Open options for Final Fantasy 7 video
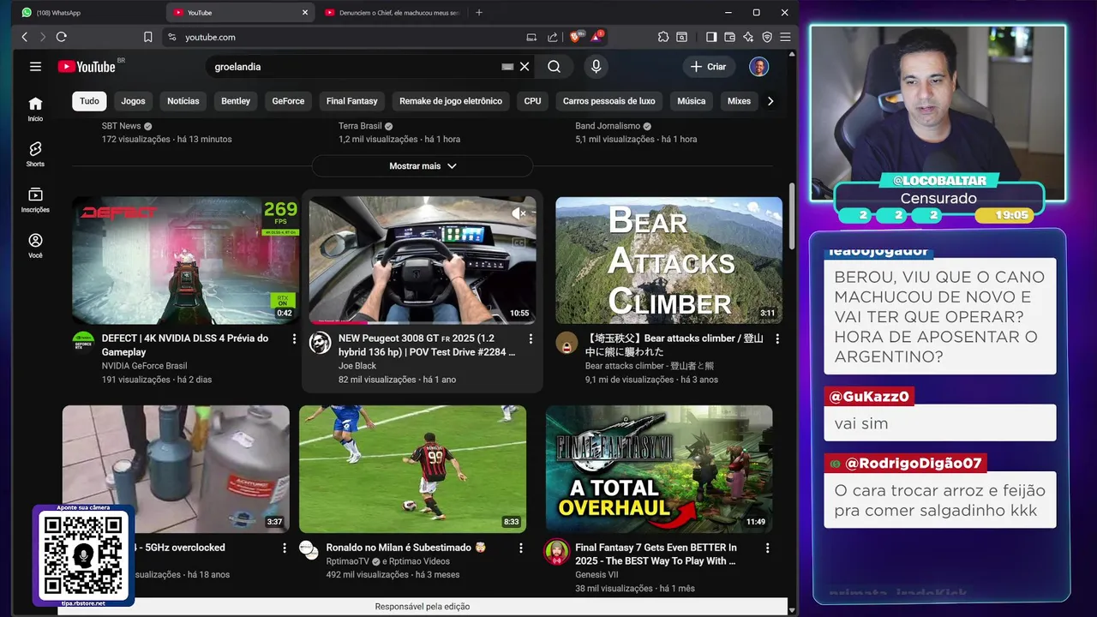The height and width of the screenshot is (617, 1097). (x=767, y=548)
